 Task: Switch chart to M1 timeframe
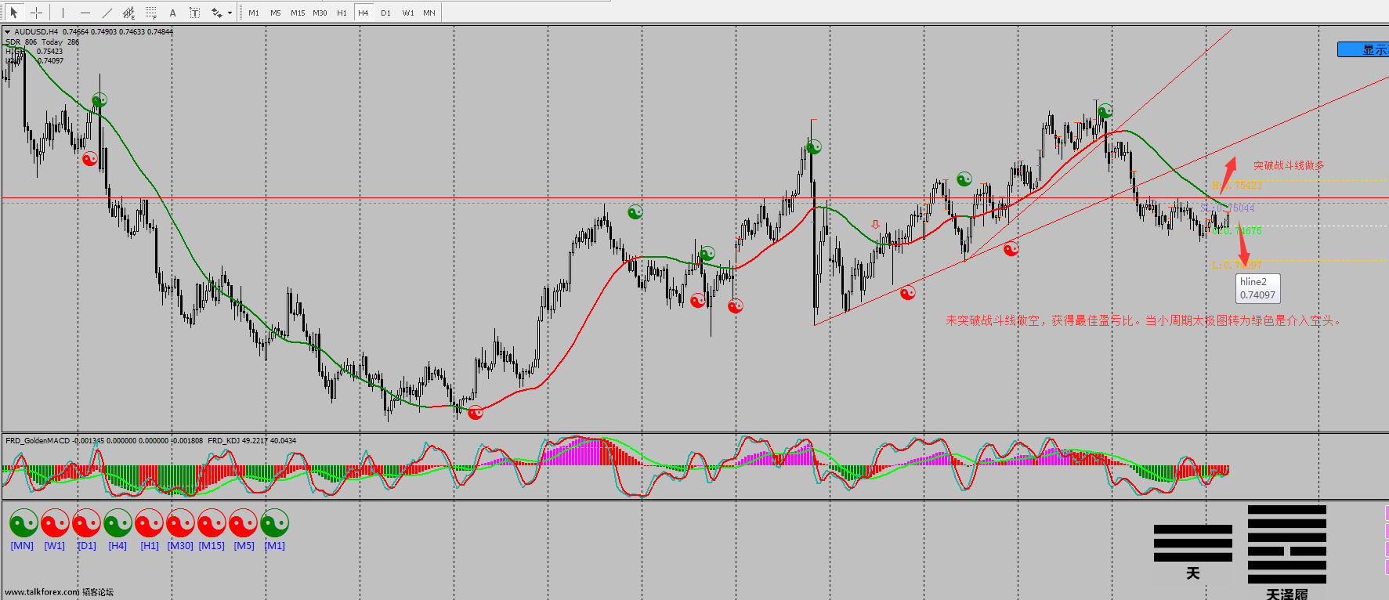tap(254, 13)
